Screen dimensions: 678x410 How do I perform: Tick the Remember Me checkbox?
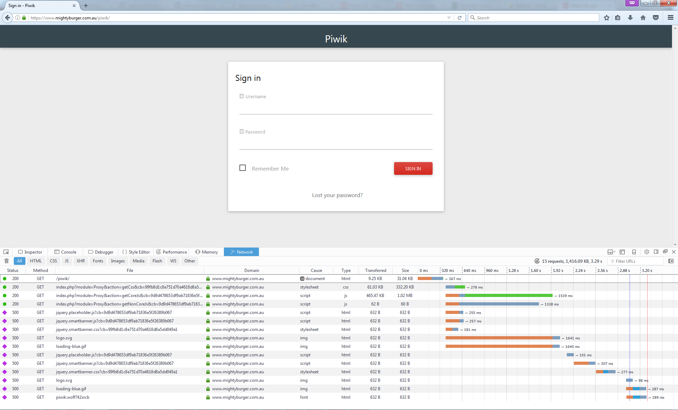click(x=243, y=168)
